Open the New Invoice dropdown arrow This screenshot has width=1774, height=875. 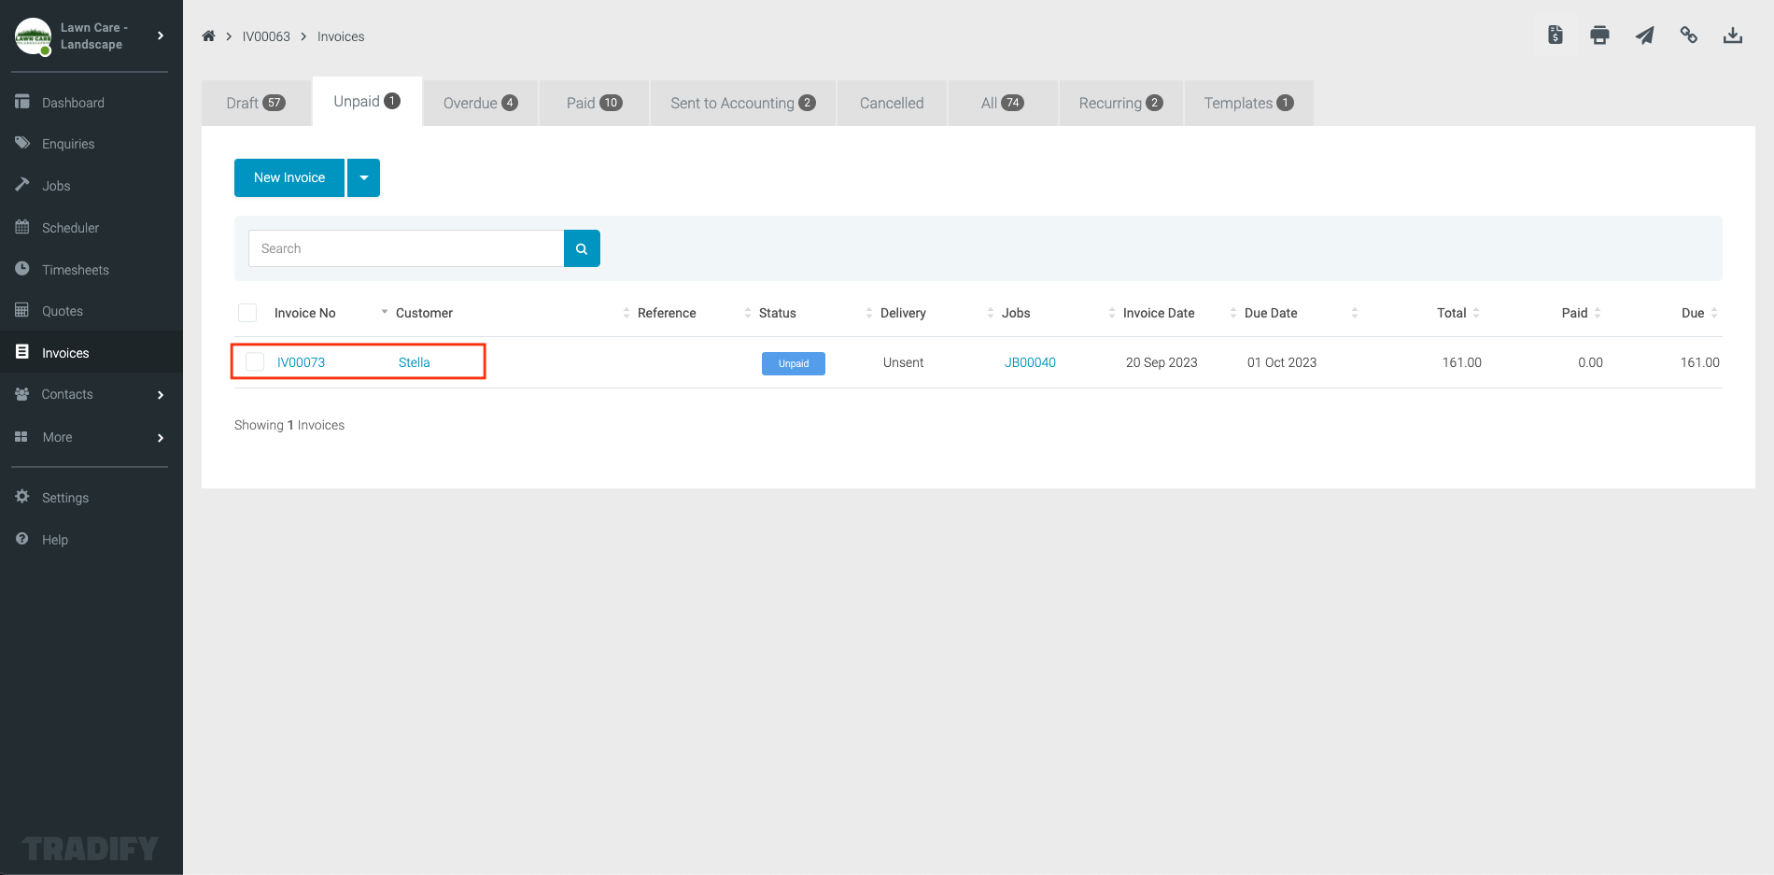pyautogui.click(x=363, y=177)
